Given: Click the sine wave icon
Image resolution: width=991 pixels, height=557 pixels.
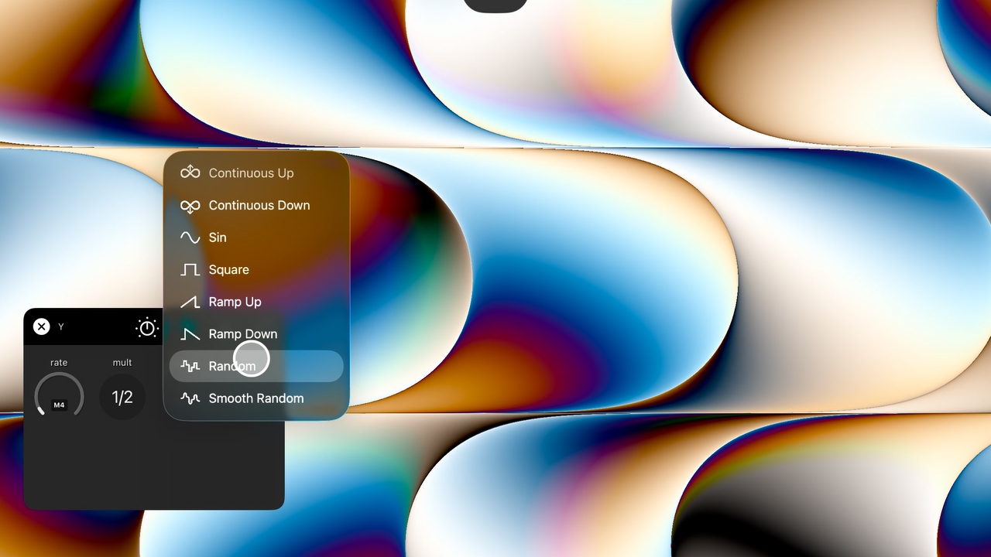Looking at the screenshot, I should point(190,237).
